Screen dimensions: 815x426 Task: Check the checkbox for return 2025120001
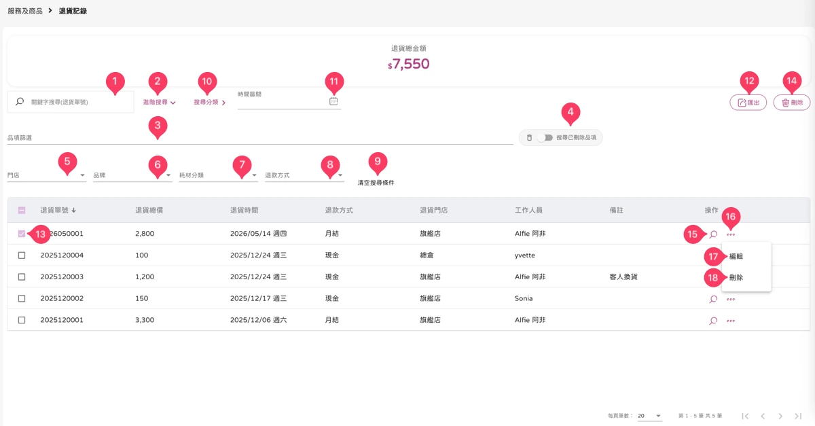[22, 320]
